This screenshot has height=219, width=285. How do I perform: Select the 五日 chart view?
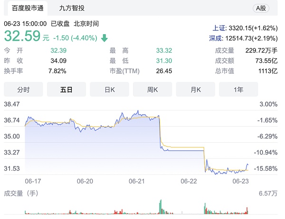66,90
